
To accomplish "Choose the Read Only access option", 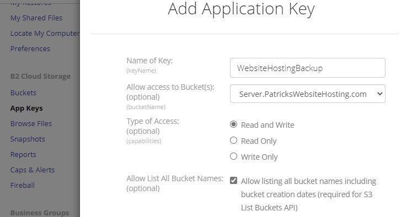I will (x=234, y=140).
